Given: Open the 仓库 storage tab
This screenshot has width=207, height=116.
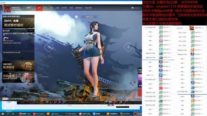Looking at the screenshot, I should (x=71, y=8).
